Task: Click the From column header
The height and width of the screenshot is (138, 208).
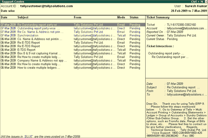Action: pos(78,17)
